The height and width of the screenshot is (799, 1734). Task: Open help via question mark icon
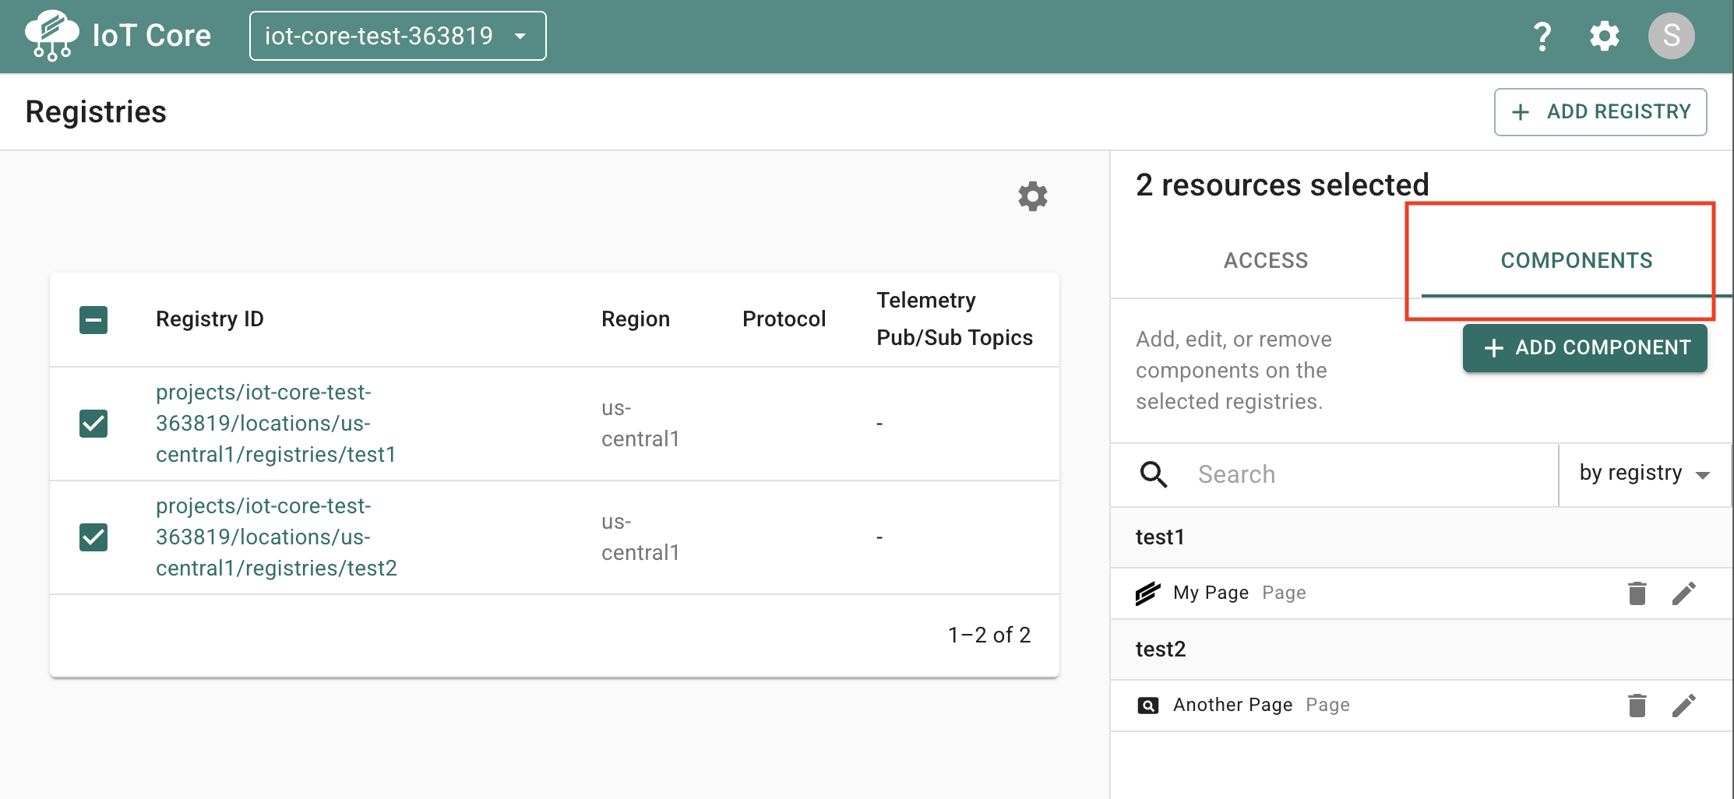[1542, 37]
